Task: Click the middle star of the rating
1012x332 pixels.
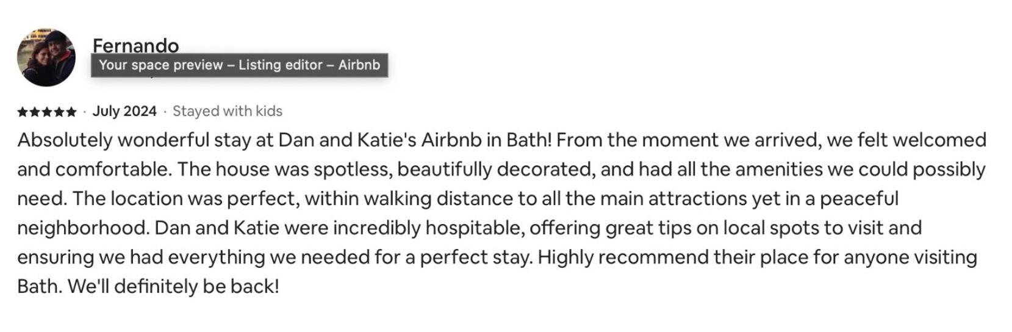Action: (x=47, y=112)
